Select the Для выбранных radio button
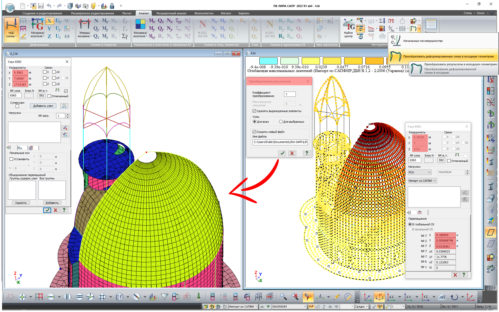 click(281, 122)
